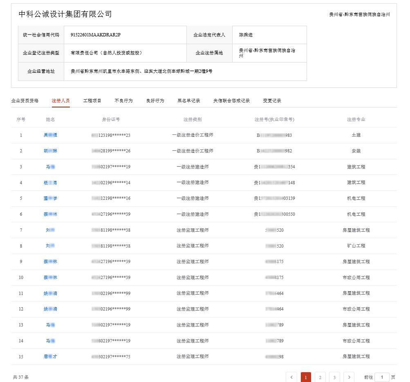Open the name link in row 15
Viewport: 410px width, 382px height.
(x=50, y=357)
